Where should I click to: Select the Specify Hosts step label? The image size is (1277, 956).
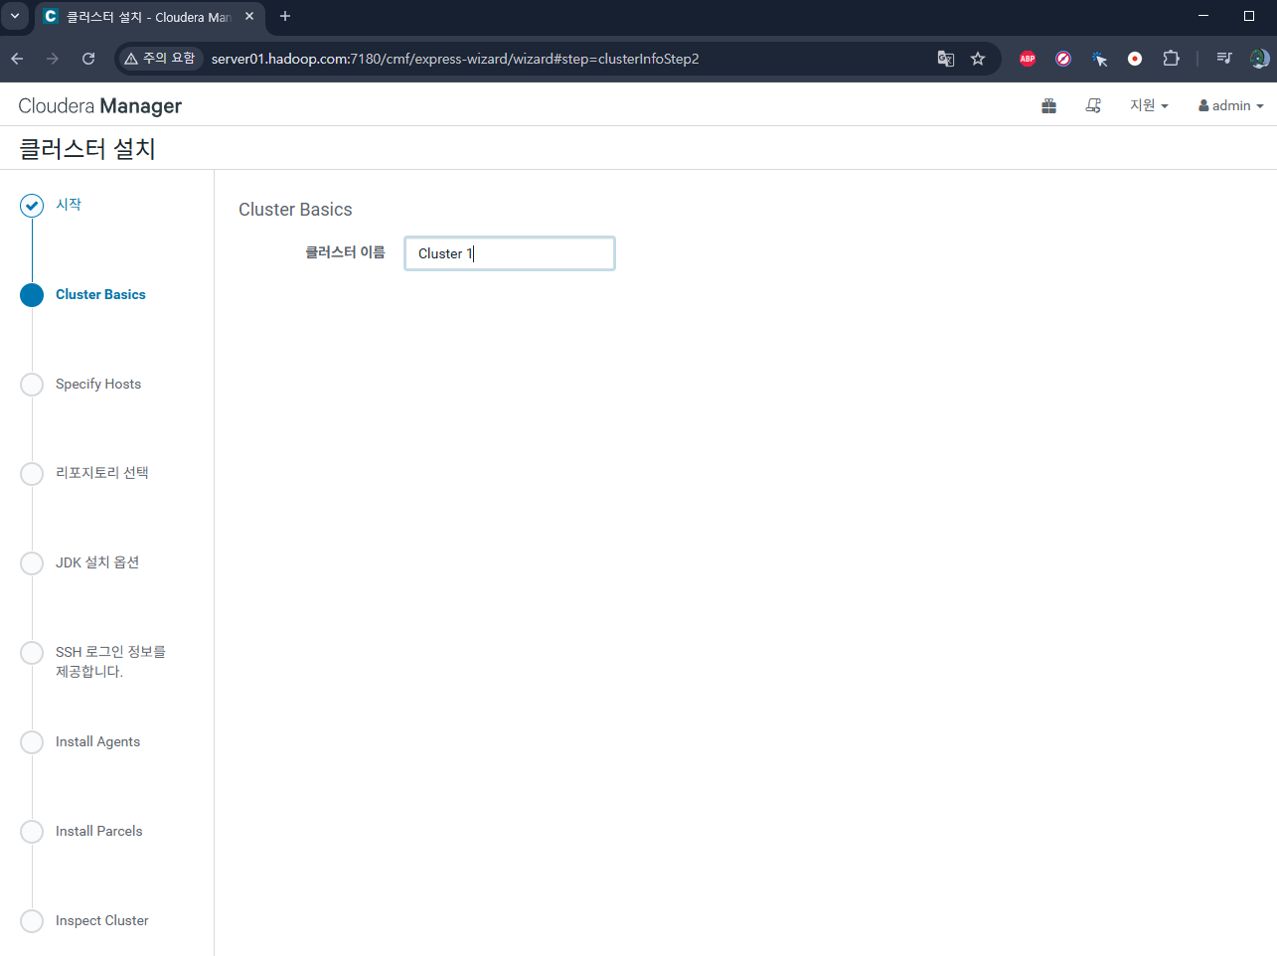(98, 384)
